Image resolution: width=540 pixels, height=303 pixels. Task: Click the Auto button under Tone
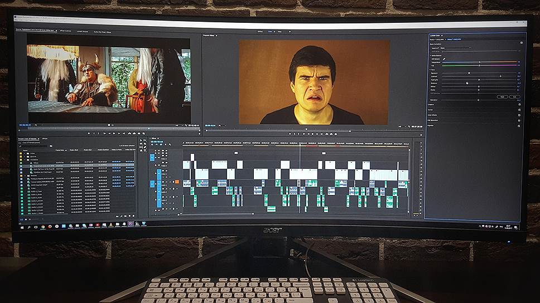[x=514, y=96]
